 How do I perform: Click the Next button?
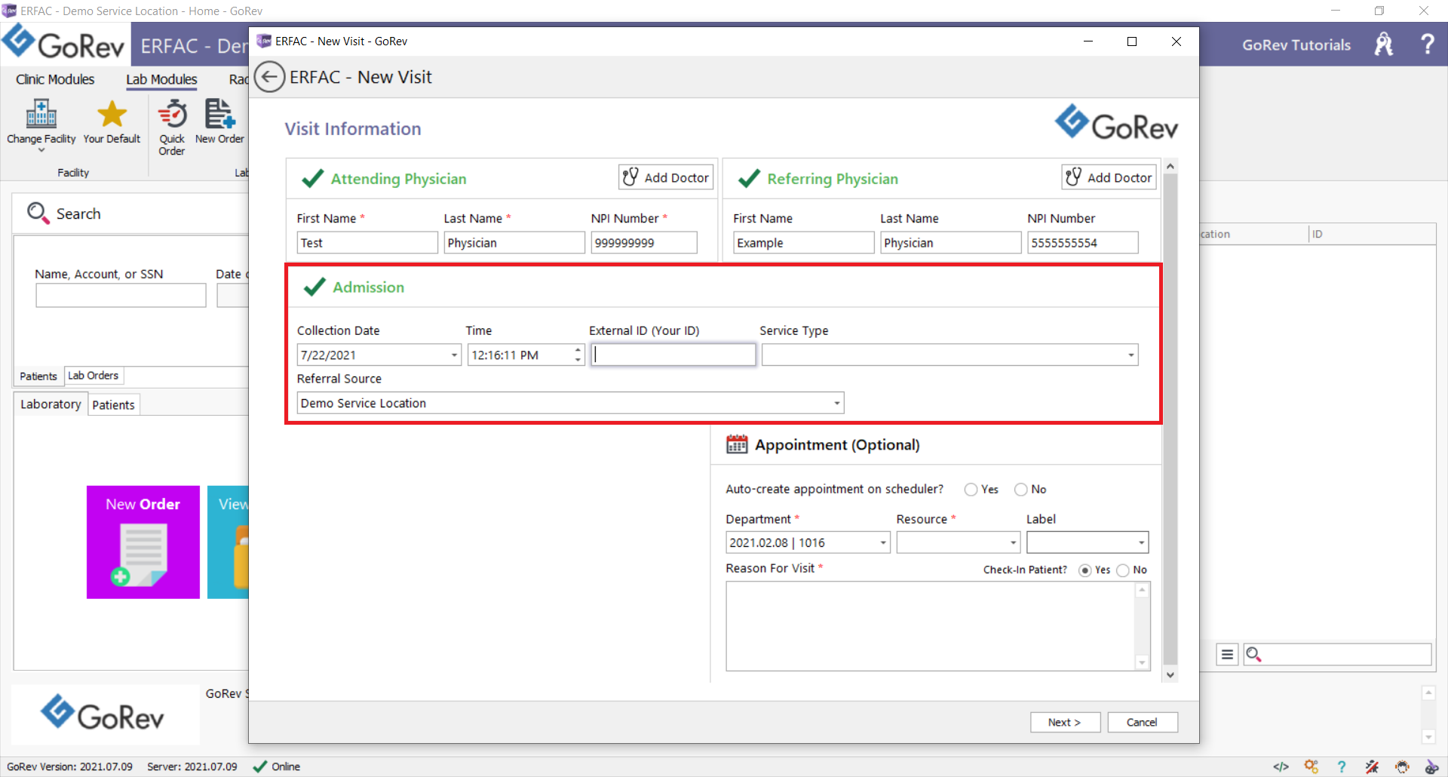[x=1065, y=722]
